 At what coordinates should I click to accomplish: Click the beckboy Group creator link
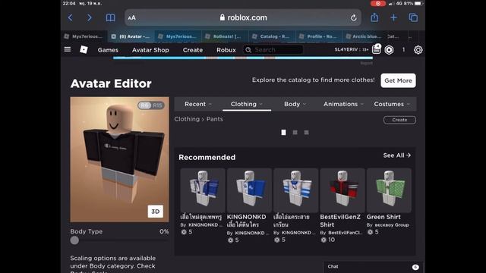pyautogui.click(x=392, y=225)
